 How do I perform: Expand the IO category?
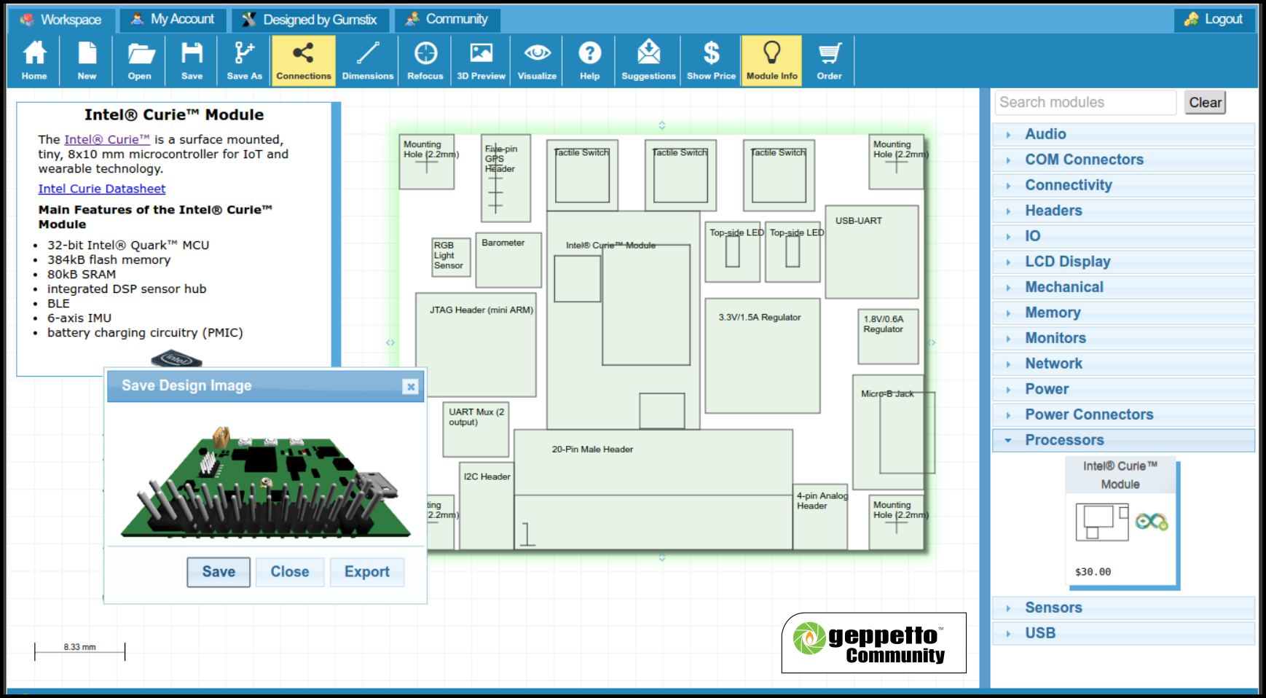tap(1123, 236)
